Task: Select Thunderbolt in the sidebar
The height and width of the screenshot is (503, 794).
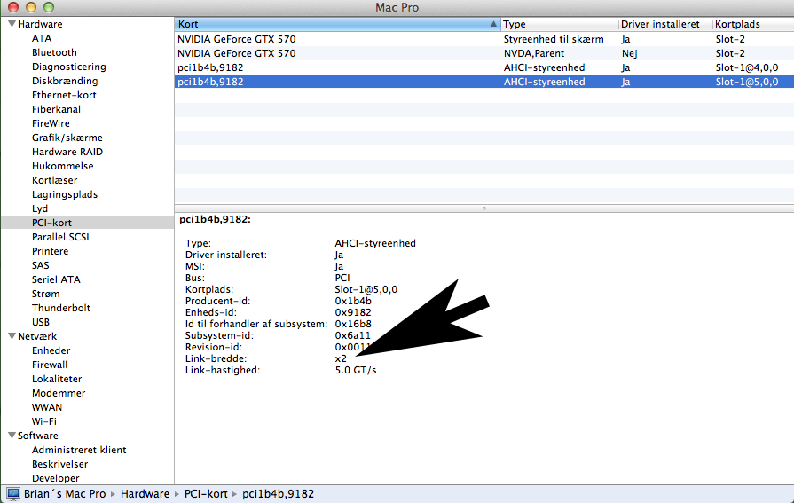Action: [x=60, y=308]
